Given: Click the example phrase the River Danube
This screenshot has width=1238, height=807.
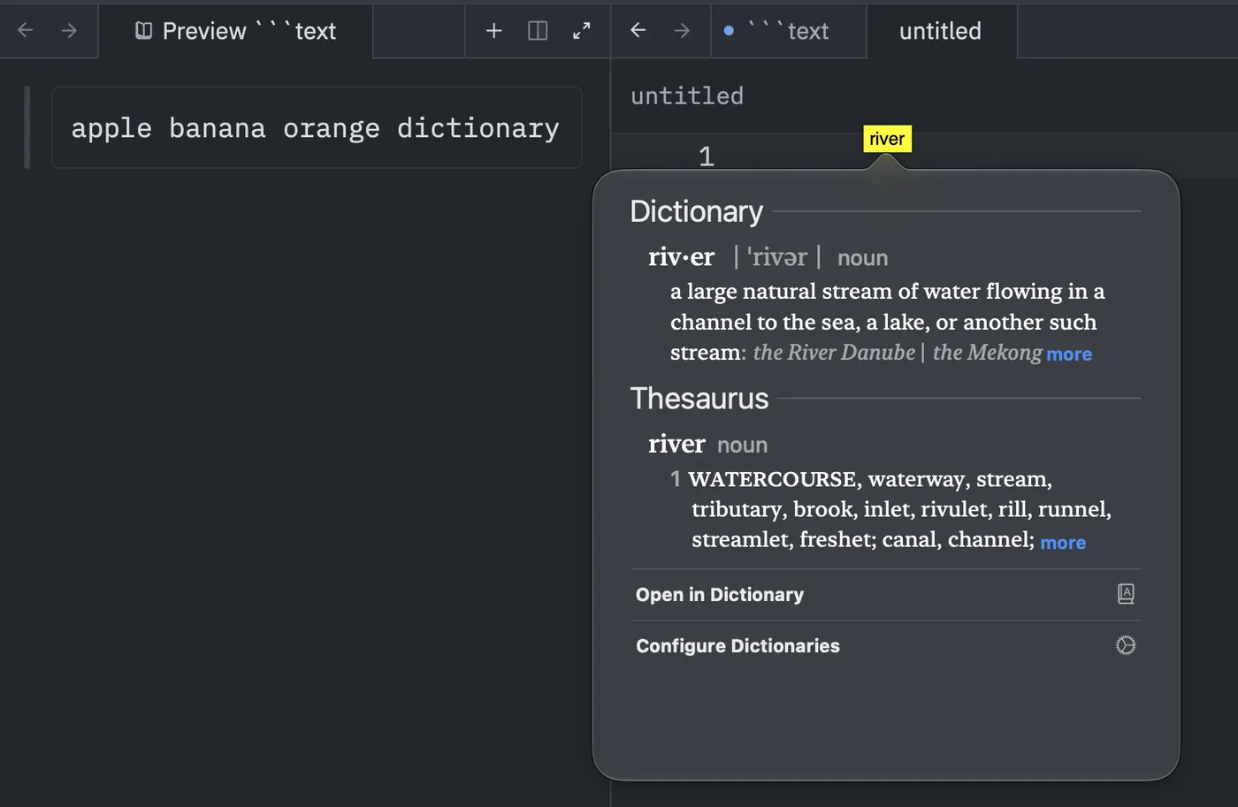Looking at the screenshot, I should pyautogui.click(x=834, y=353).
